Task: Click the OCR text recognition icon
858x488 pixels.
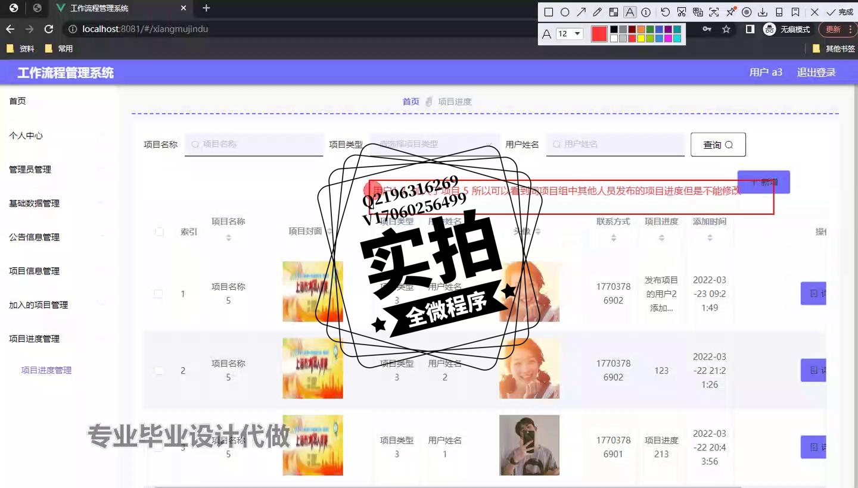Action: [x=714, y=12]
